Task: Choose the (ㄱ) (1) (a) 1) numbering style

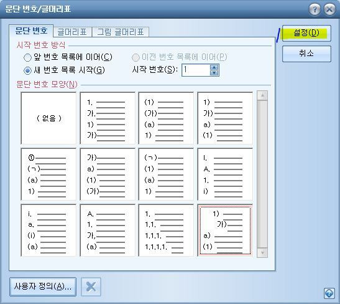Action: [x=166, y=174]
